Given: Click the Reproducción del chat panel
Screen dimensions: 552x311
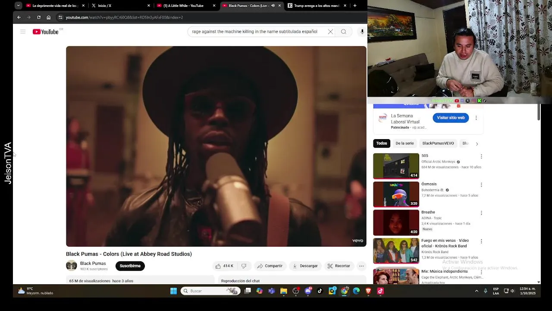Looking at the screenshot, I should click(292, 280).
